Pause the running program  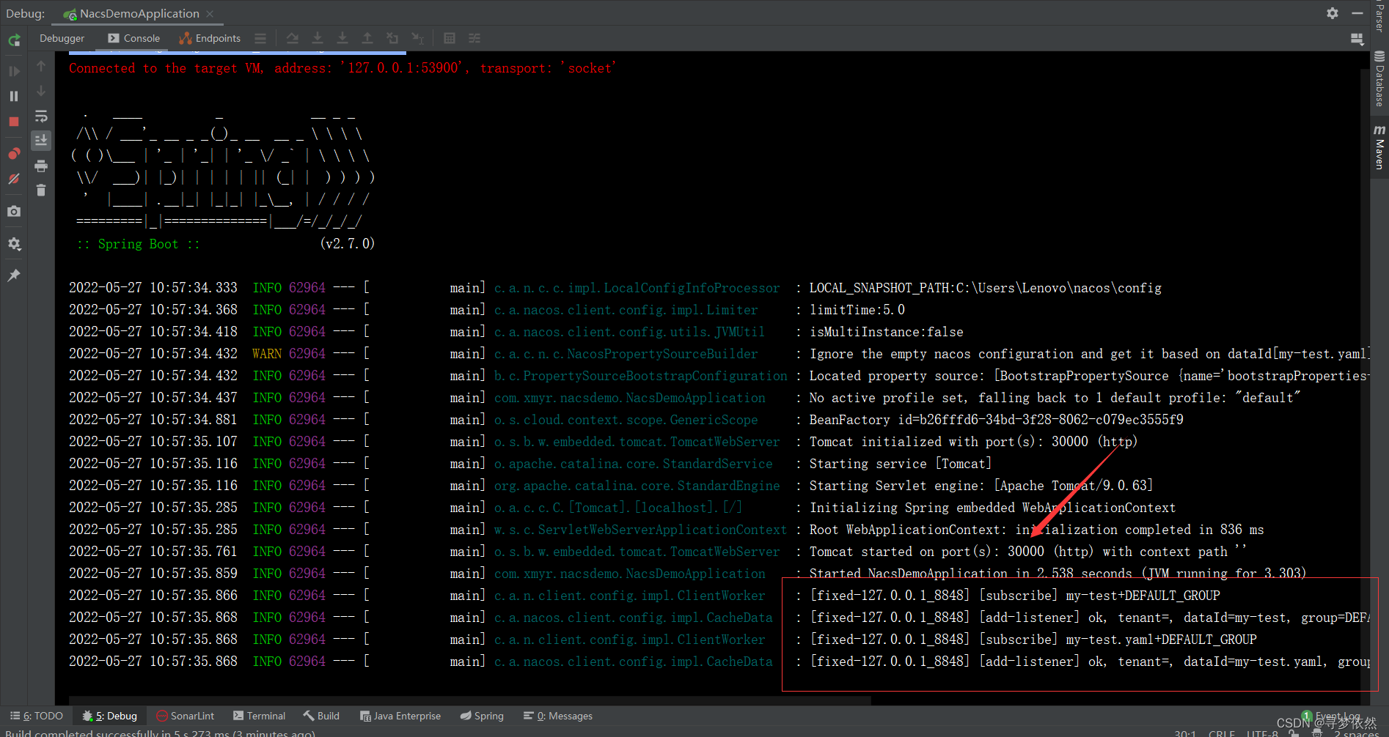[x=14, y=96]
